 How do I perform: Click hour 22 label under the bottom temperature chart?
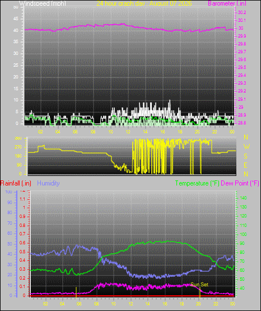[x=216, y=304]
